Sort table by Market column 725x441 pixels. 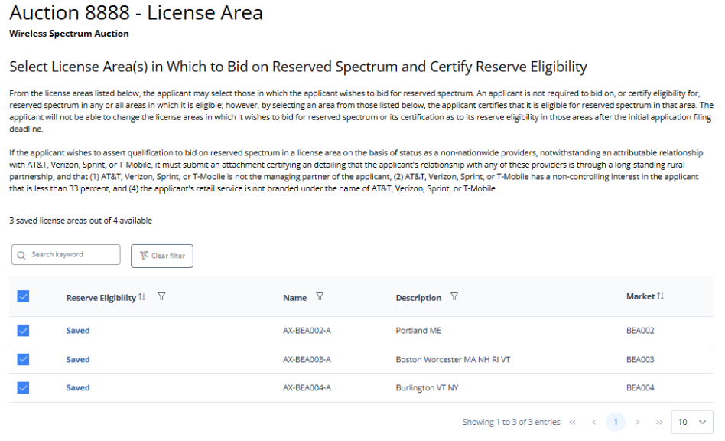(x=661, y=296)
